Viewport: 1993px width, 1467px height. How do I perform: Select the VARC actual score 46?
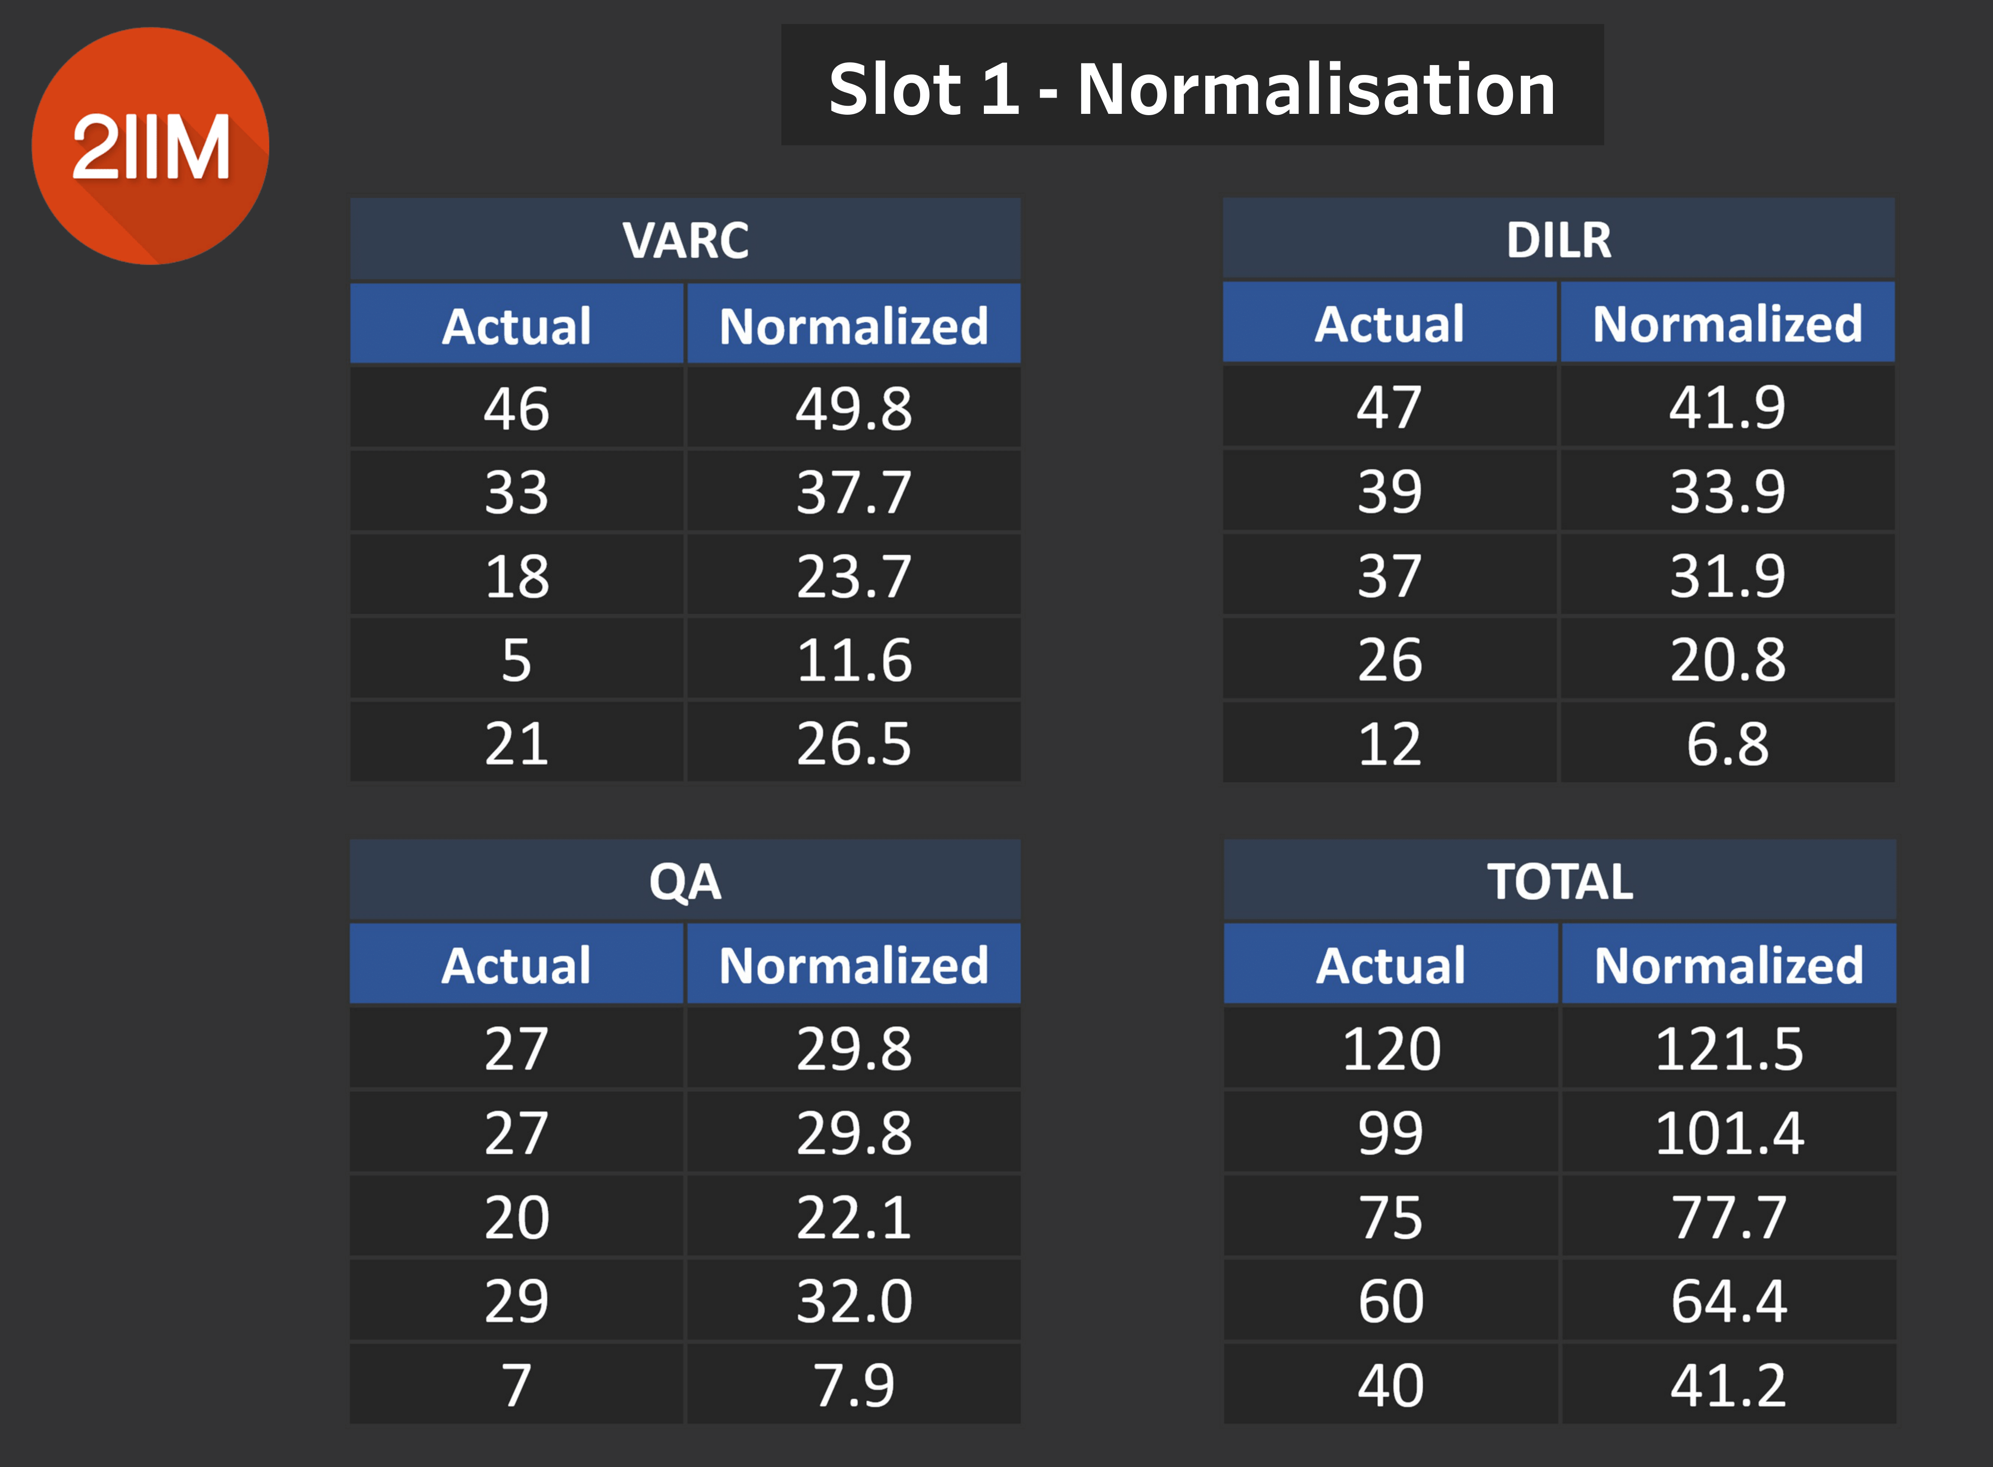[516, 408]
